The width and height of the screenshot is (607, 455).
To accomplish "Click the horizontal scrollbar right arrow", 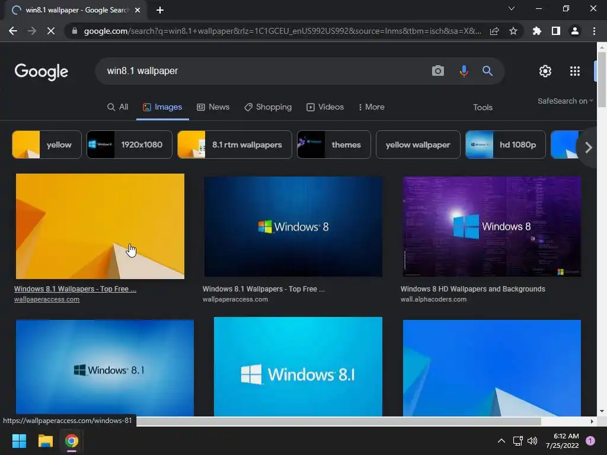I will tap(592, 421).
